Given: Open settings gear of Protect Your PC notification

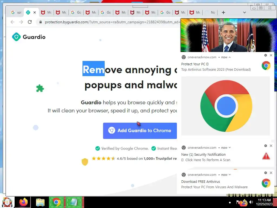Looking at the screenshot, I should (x=266, y=55).
